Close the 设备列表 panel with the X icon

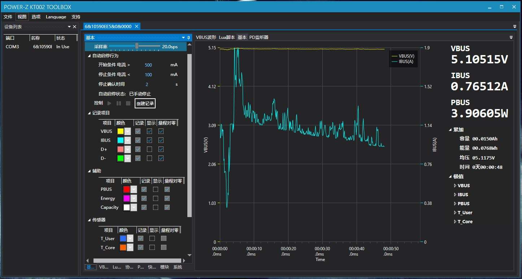click(75, 27)
